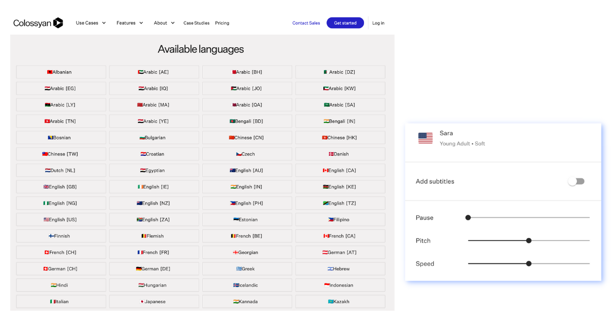616x323 pixels.
Task: Enable the Add subtitles toggle
Action: pos(576,181)
